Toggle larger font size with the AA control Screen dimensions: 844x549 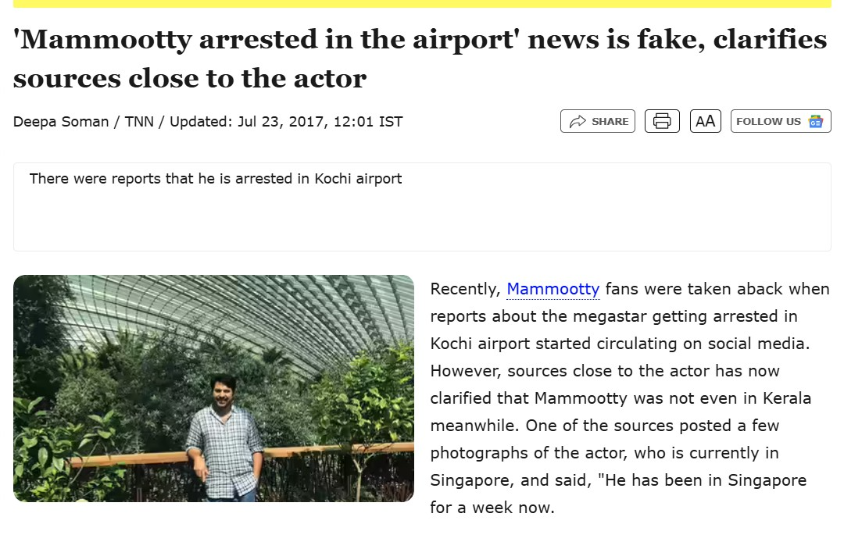(x=705, y=121)
